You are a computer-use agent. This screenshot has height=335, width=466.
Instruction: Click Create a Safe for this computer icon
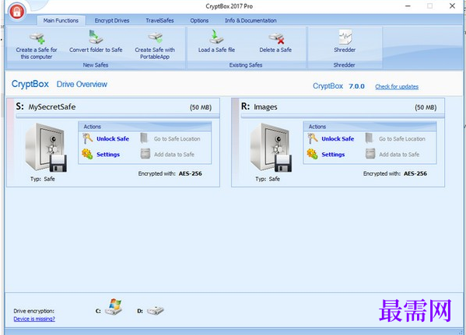[37, 38]
